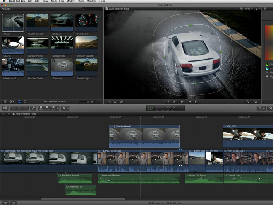Screen dimensions: 273x205
Task: Open the Help menu
Action: (x=102, y=1)
